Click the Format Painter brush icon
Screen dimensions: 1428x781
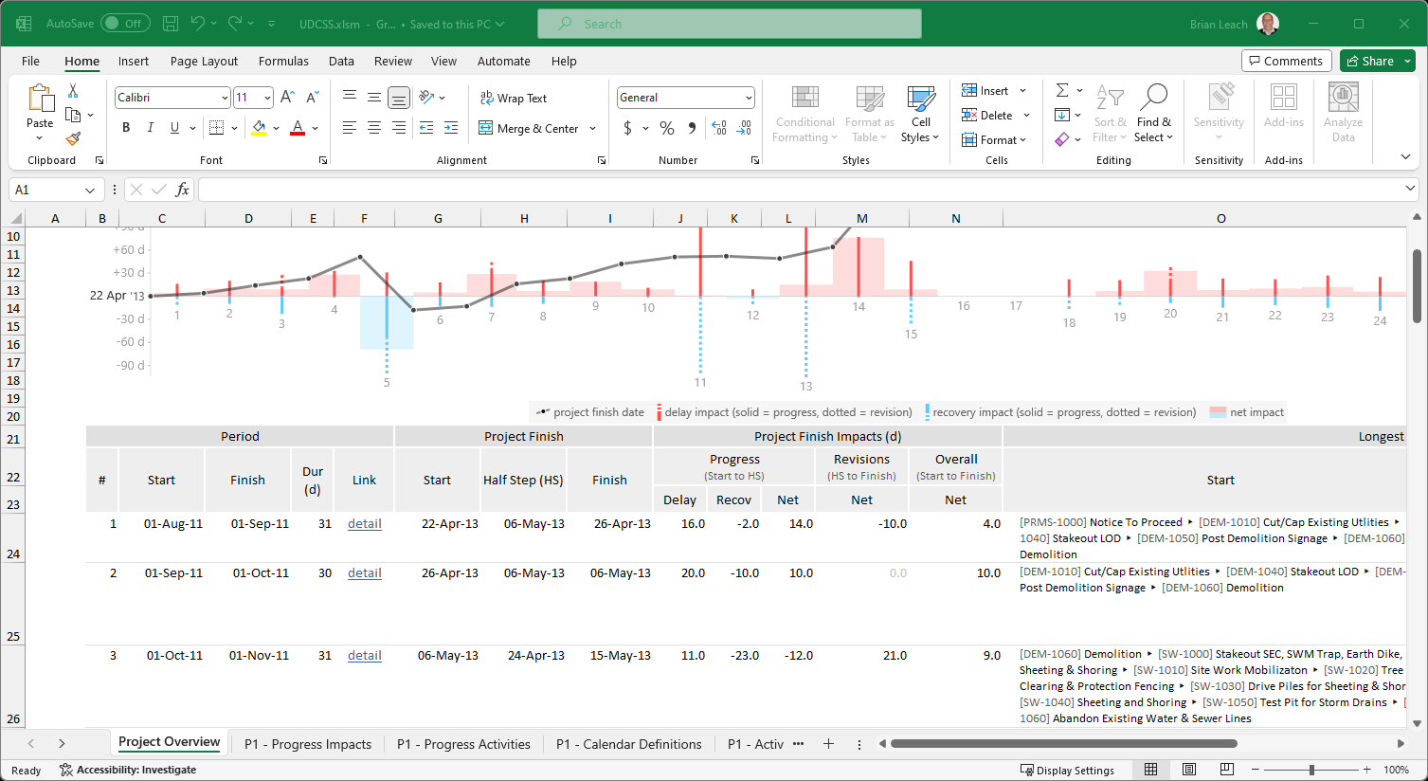[73, 138]
